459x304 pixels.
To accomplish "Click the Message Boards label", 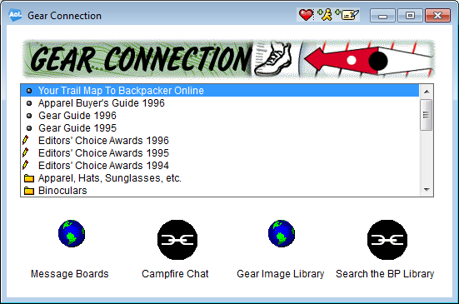I will point(70,274).
